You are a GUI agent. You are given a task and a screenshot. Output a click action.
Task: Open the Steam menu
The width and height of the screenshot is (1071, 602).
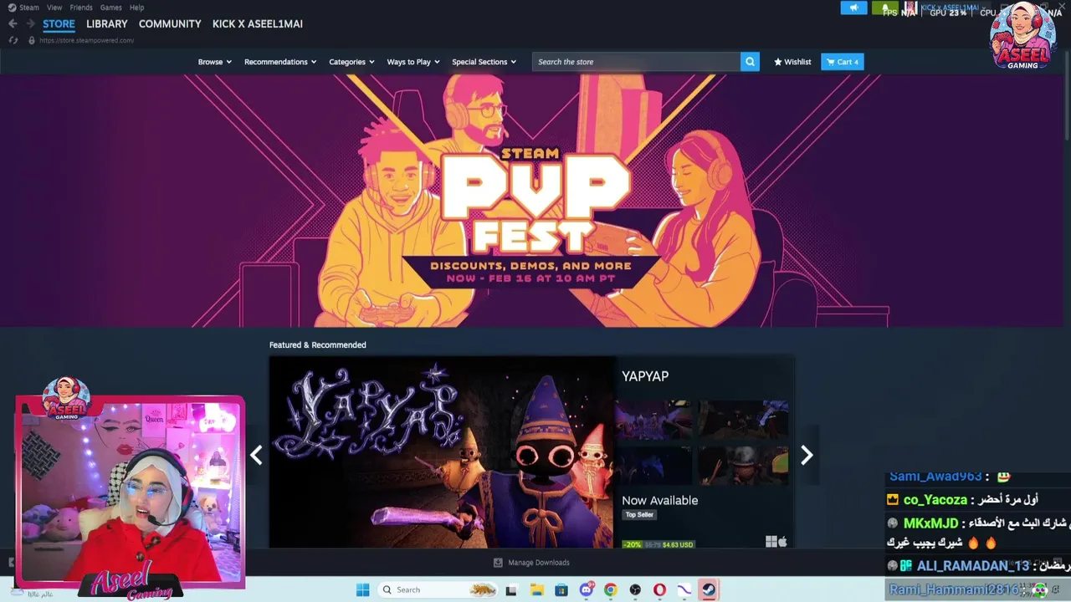click(29, 8)
